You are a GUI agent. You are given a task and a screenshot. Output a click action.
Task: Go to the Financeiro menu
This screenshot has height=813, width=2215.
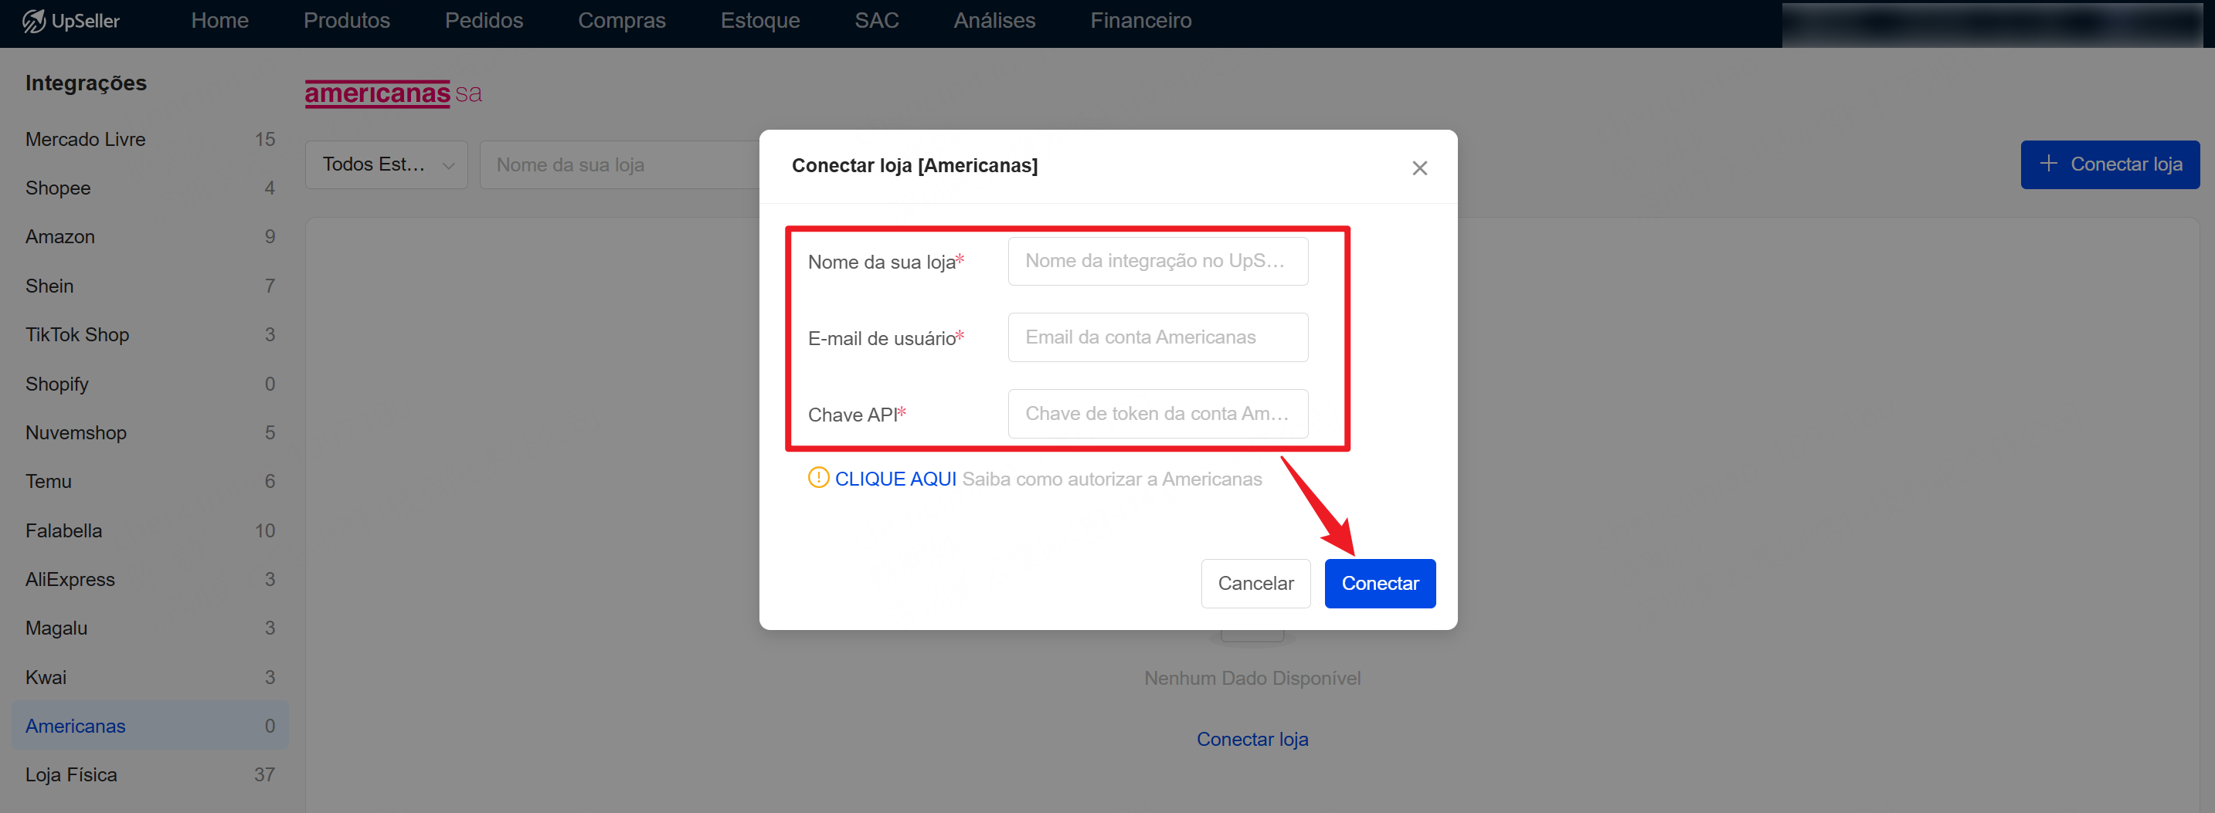(x=1140, y=21)
